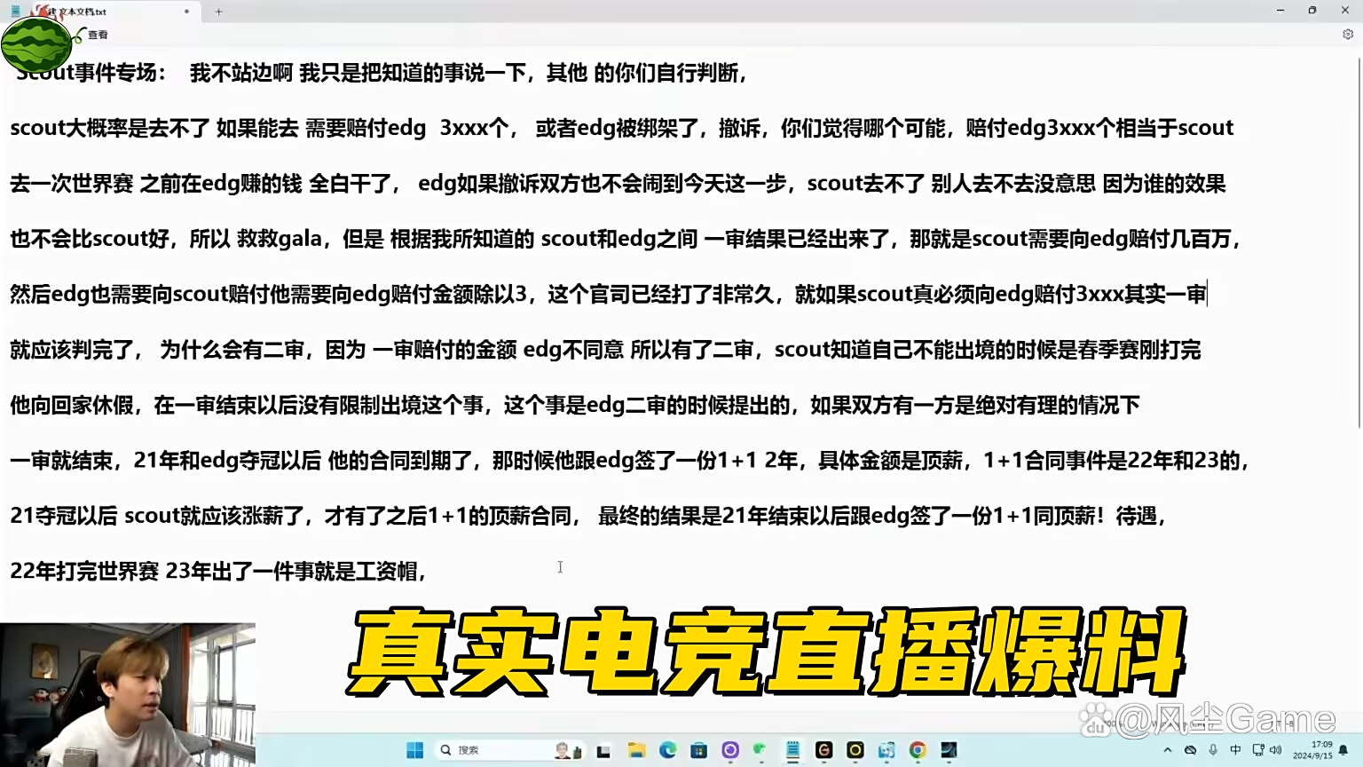Viewport: 1363px width, 767px height.
Task: Open network settings from the tray
Action: coord(1257,750)
